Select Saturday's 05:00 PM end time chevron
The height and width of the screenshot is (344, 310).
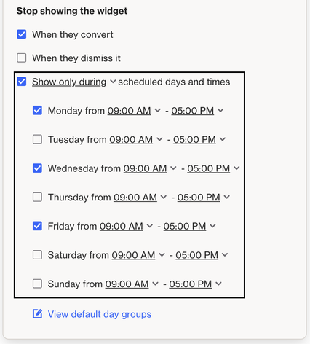coord(225,255)
